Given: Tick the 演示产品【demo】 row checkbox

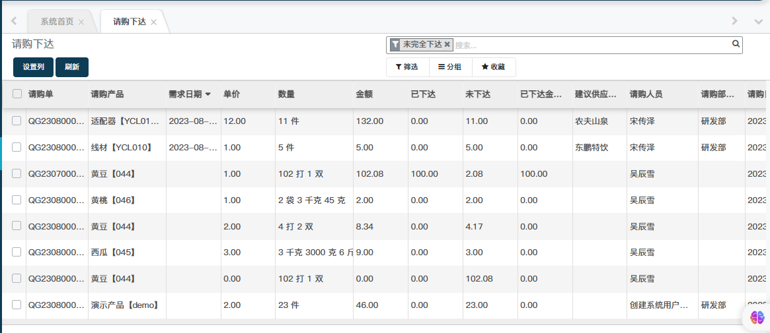Looking at the screenshot, I should [17, 305].
